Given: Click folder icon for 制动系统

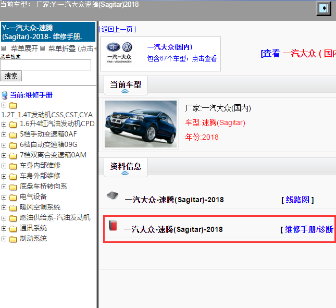Looking at the screenshot, I should tap(13, 239).
